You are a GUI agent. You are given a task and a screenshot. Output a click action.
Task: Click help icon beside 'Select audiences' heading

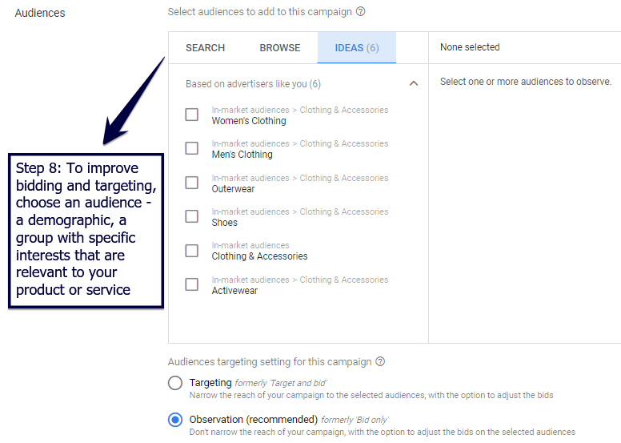[360, 12]
